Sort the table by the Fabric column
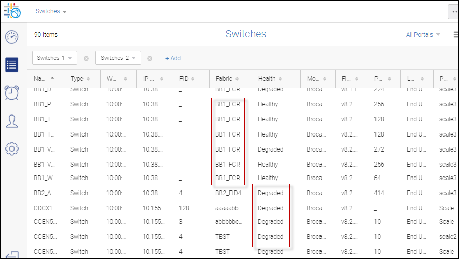Screen dimensions: 459x259 click(225, 79)
